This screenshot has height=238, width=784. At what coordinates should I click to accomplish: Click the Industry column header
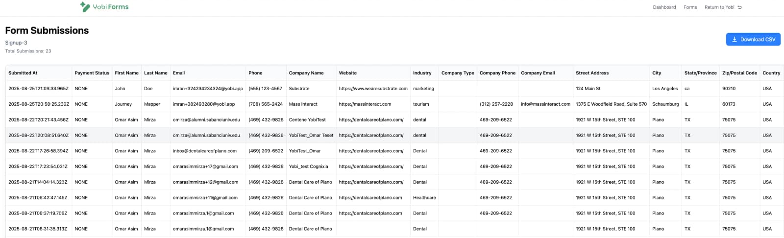(422, 73)
